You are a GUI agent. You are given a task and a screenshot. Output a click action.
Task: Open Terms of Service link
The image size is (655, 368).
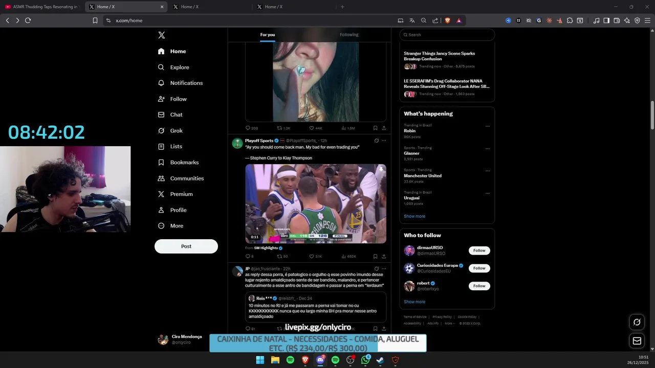coord(415,317)
